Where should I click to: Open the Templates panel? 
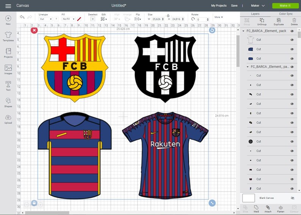tap(8, 37)
